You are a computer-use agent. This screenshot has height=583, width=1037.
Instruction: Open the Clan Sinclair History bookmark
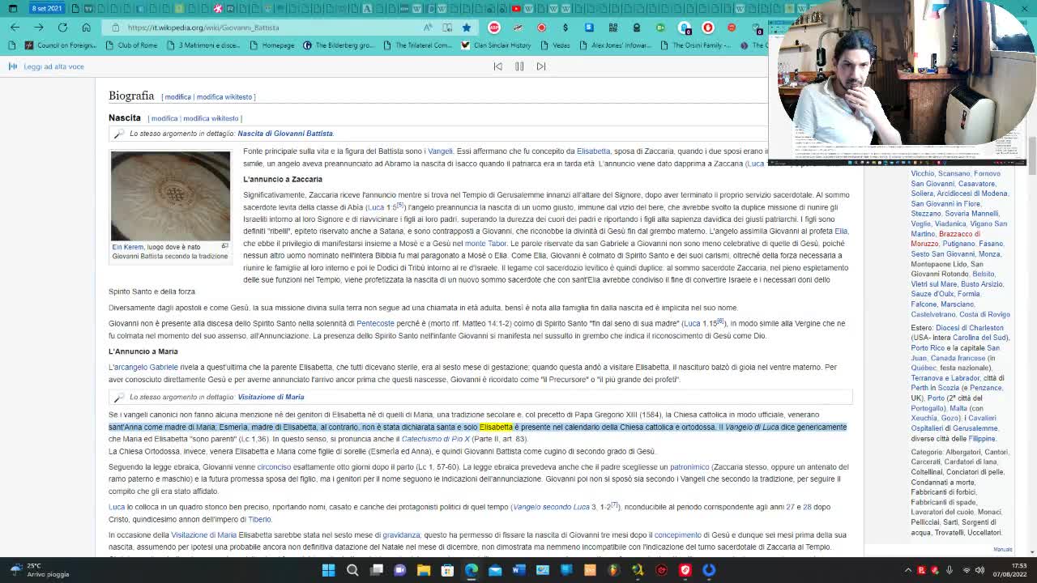[x=496, y=45]
